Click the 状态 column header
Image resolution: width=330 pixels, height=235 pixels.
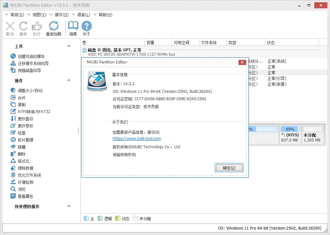(292, 43)
